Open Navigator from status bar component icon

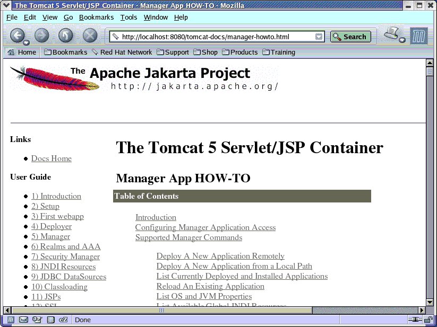(x=10, y=320)
